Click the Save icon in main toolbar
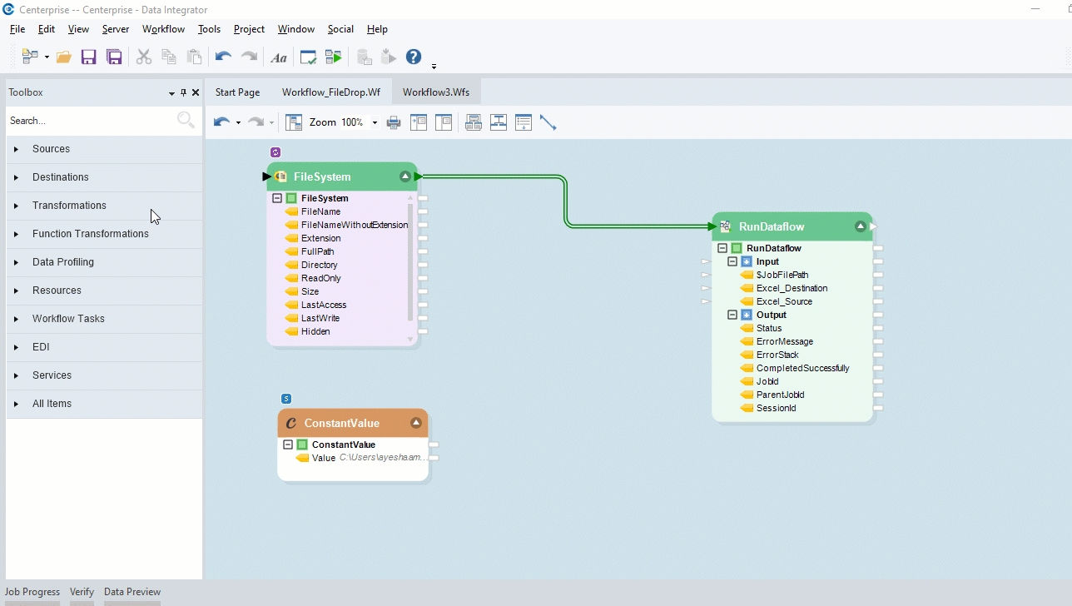1072x606 pixels. (88, 57)
